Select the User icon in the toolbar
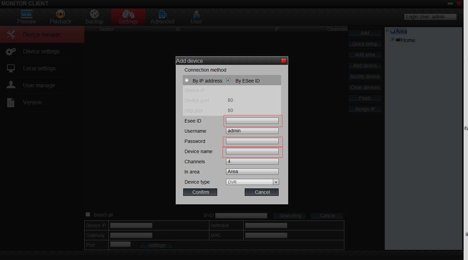 196,14
